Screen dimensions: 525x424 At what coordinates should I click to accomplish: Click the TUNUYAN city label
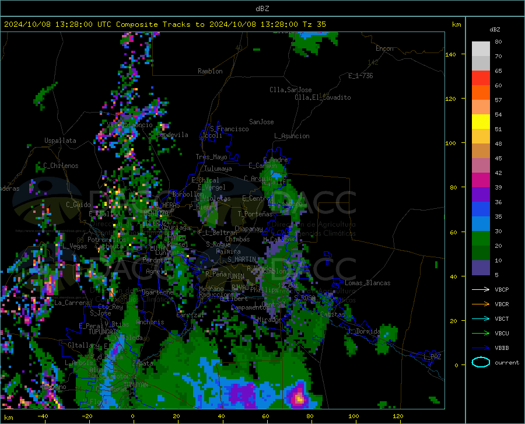pos(136,385)
